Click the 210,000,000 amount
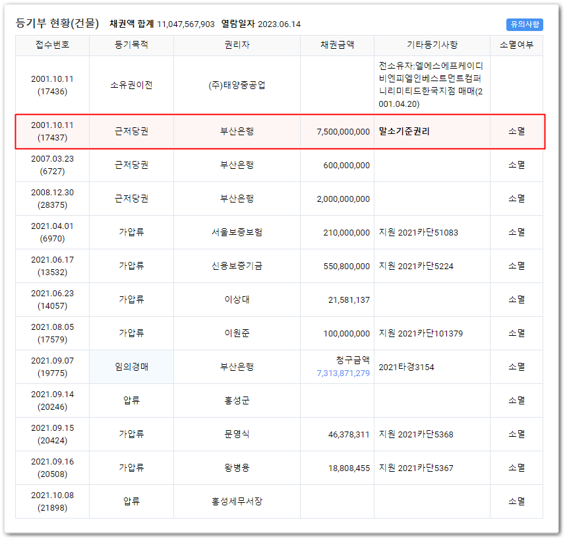This screenshot has width=567, height=541. (346, 233)
